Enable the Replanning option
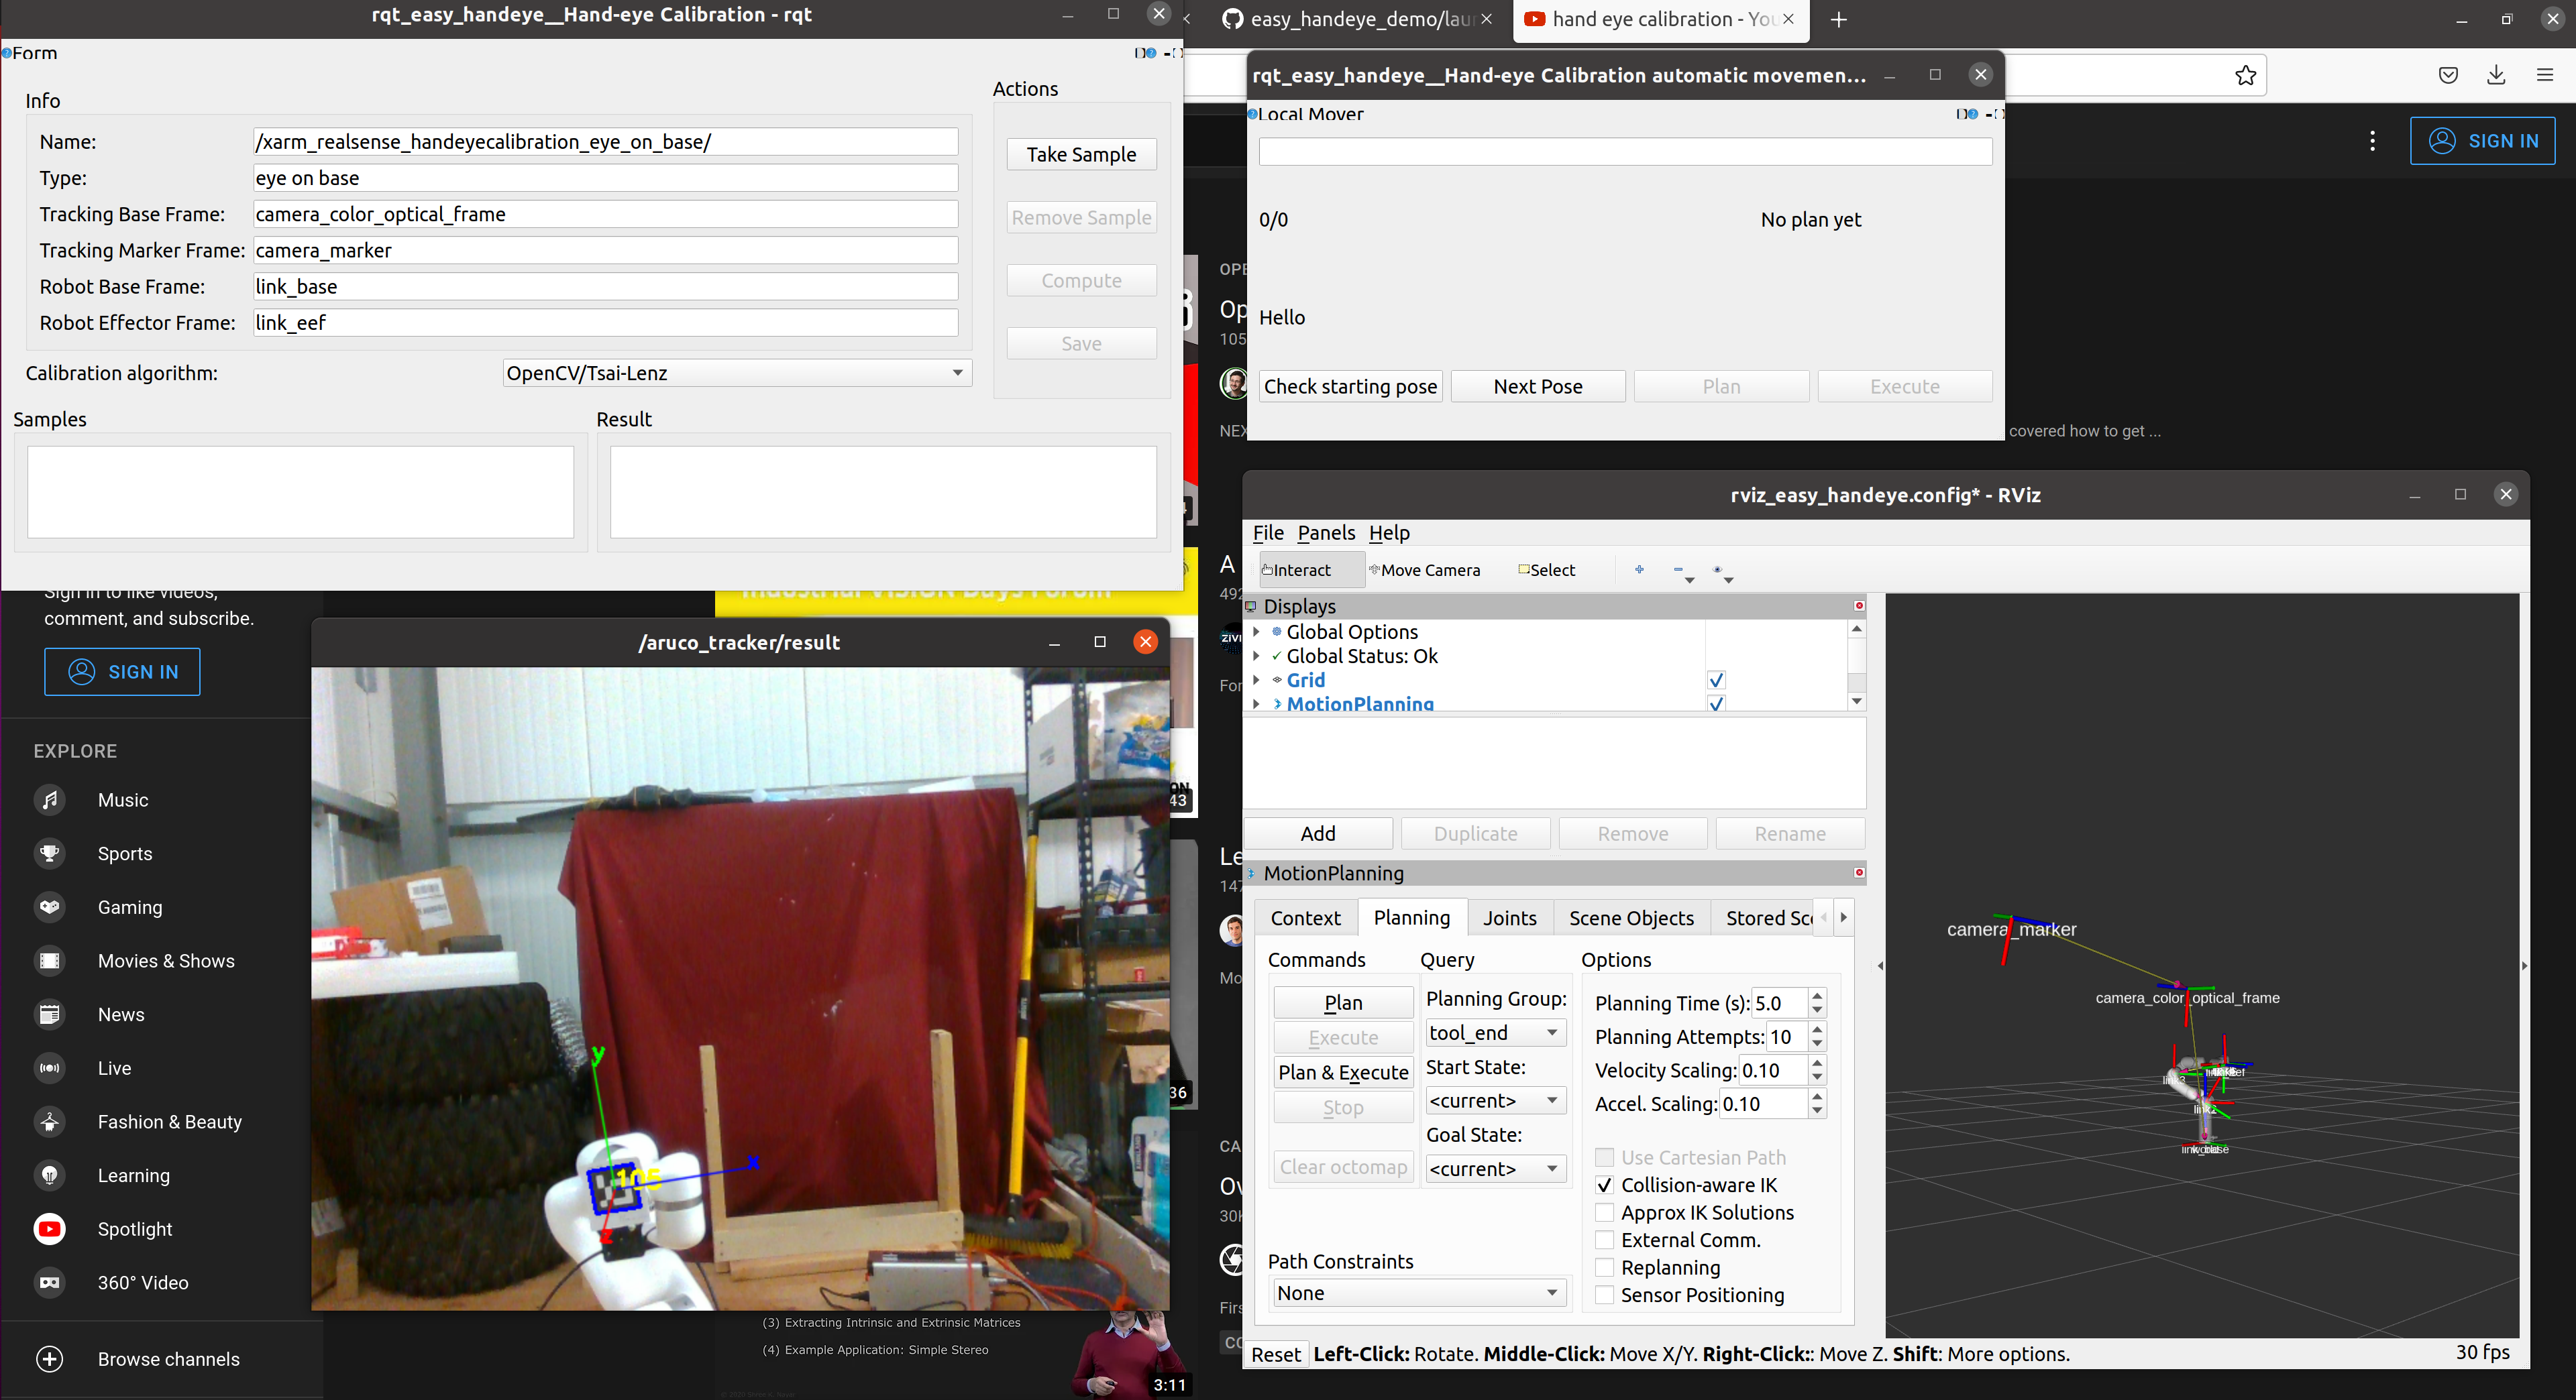The height and width of the screenshot is (1400, 2576). point(1604,1267)
